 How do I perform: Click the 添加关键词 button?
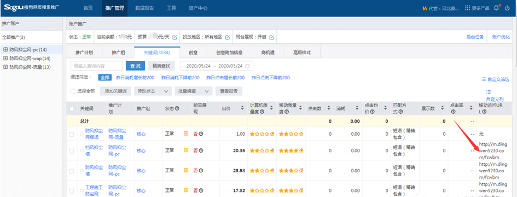115,91
